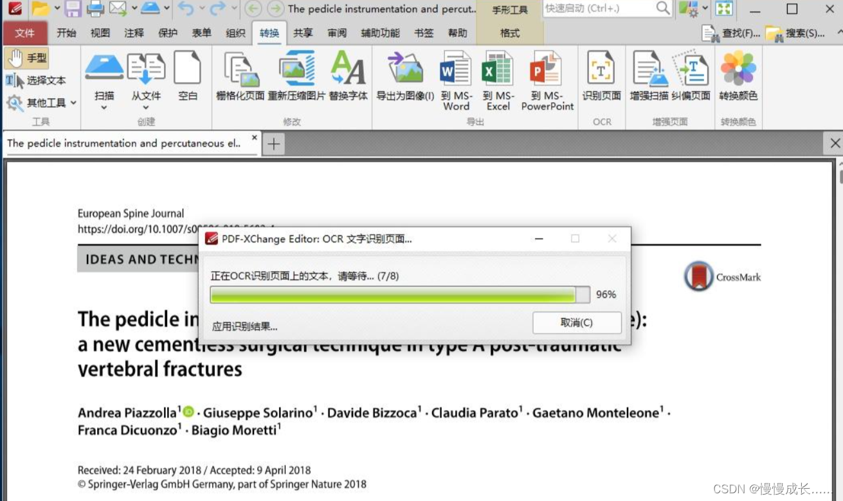Save document using the floppy disk icon

[x=73, y=8]
